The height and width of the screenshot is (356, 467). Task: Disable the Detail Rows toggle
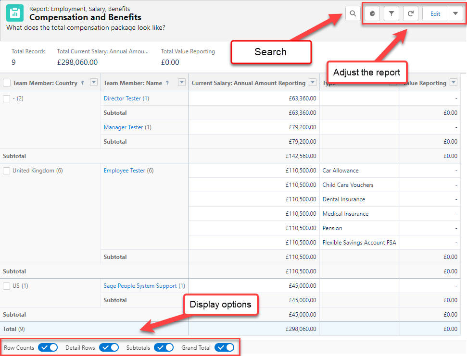pyautogui.click(x=109, y=347)
